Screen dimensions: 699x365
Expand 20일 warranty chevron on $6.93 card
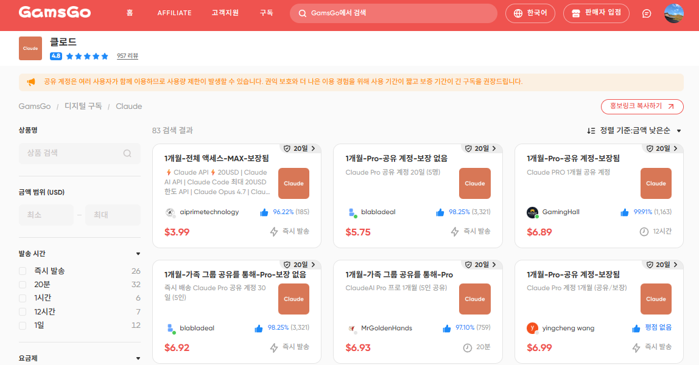(x=494, y=265)
